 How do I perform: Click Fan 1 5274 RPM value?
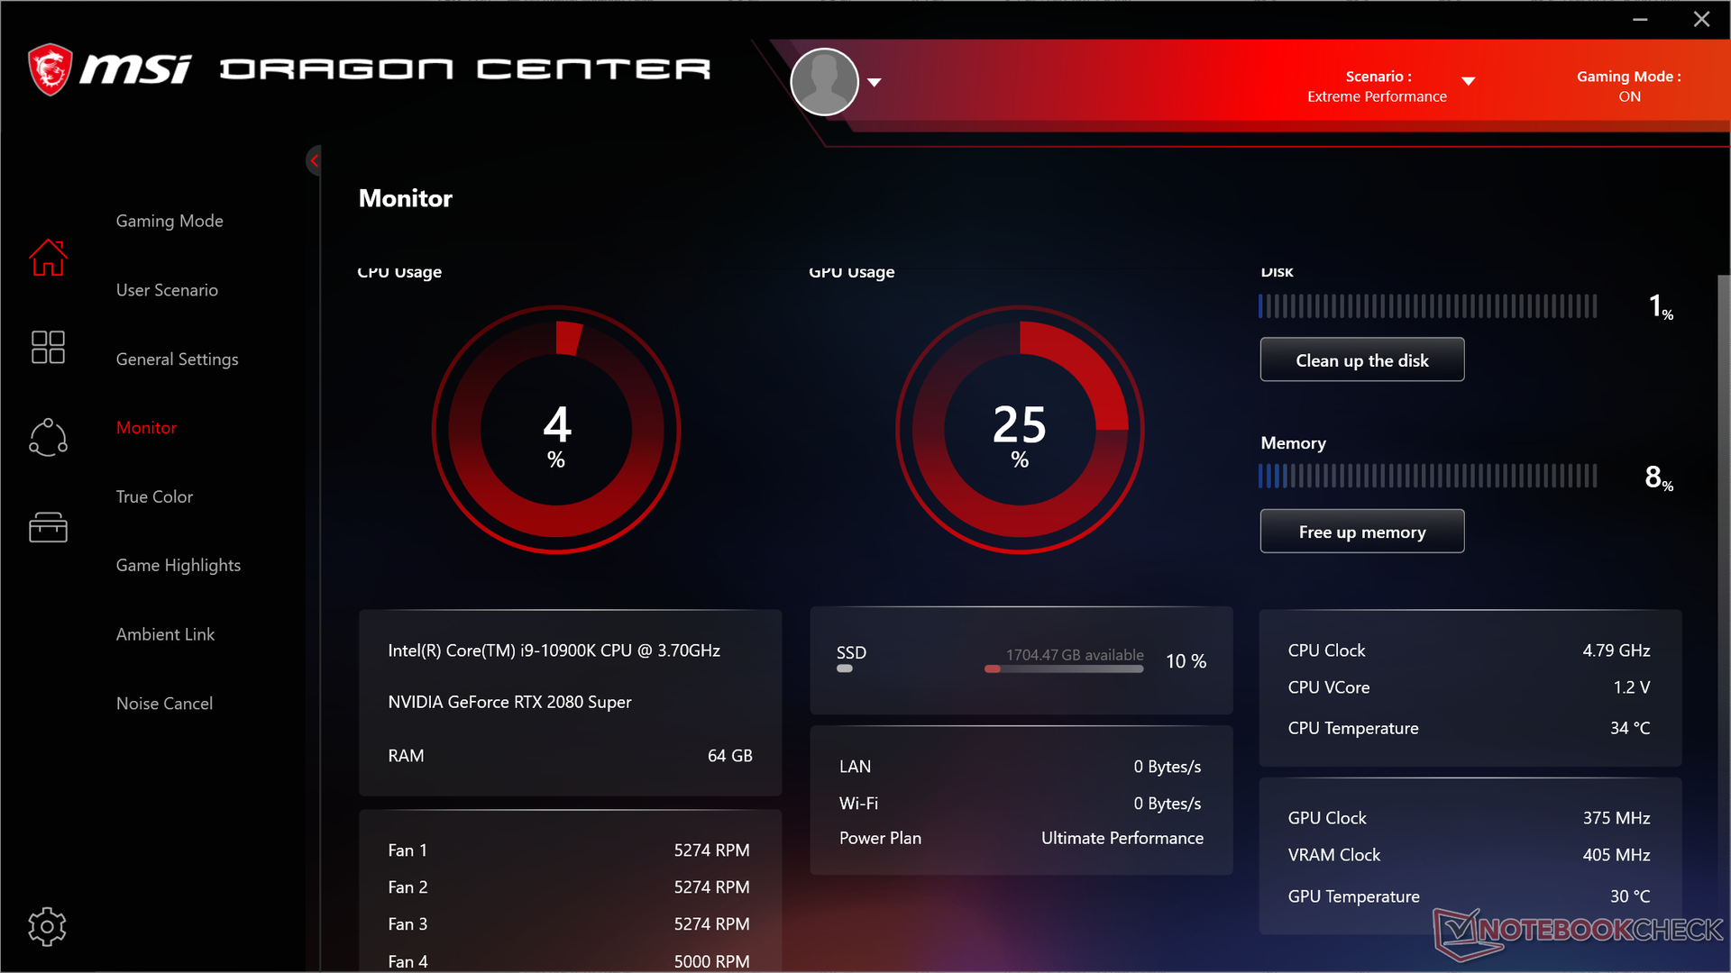711,850
